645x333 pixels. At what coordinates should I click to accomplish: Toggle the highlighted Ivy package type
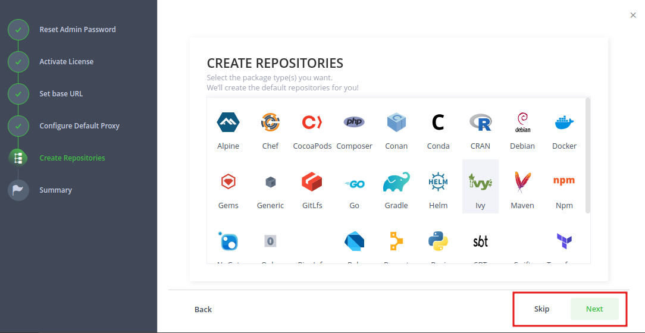(480, 186)
